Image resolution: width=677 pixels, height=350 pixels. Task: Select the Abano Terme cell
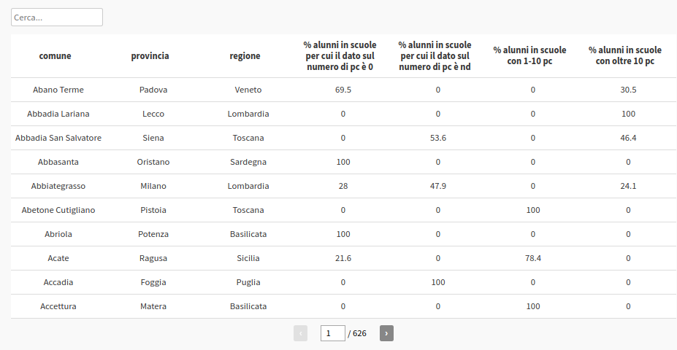pos(58,90)
